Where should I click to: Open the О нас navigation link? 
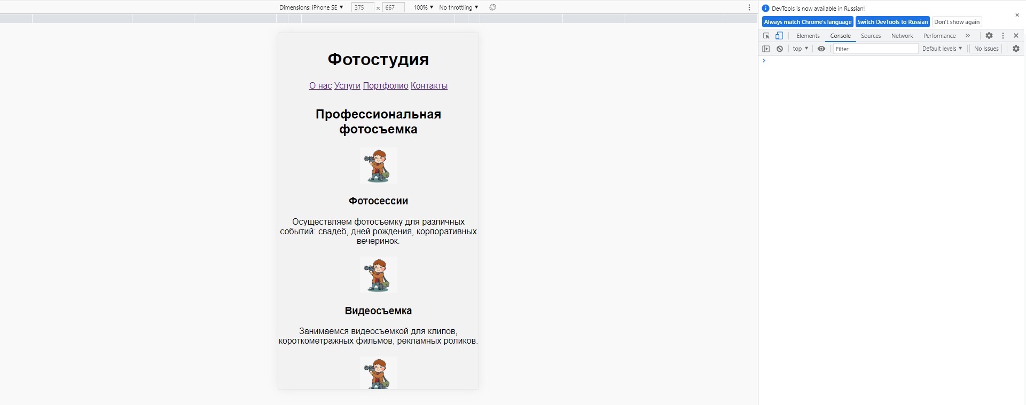pos(320,85)
